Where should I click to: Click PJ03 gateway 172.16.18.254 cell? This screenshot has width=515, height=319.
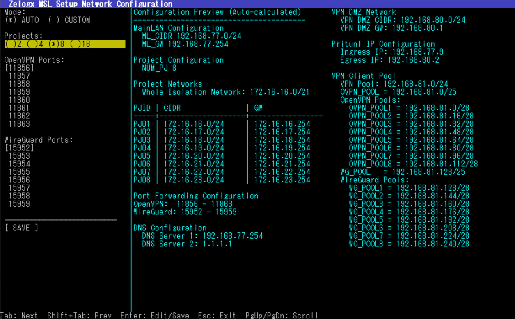point(282,140)
